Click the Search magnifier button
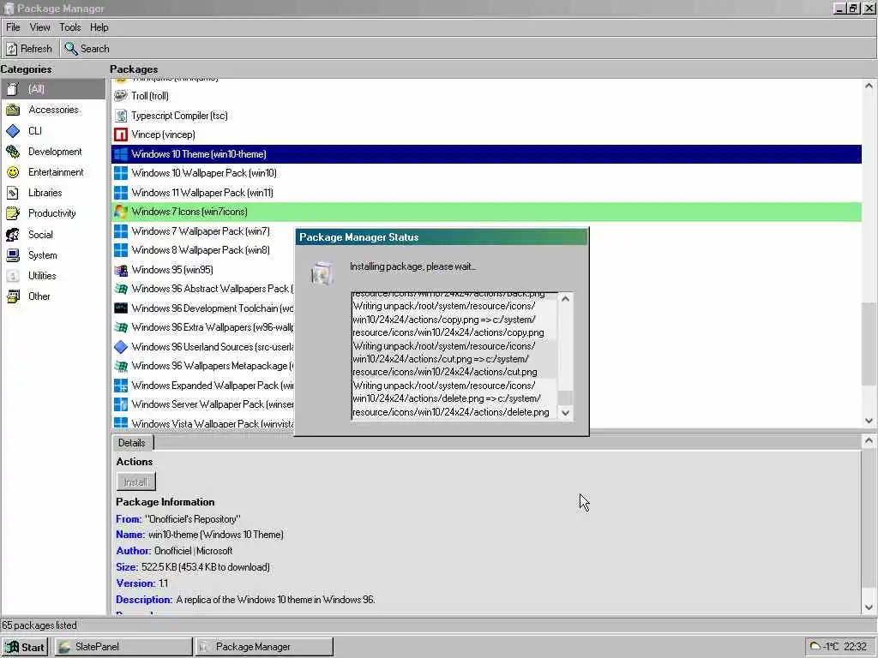878x658 pixels. [87, 49]
